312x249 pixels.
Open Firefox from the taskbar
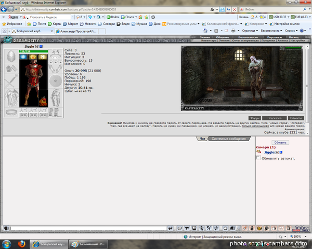[21, 244]
